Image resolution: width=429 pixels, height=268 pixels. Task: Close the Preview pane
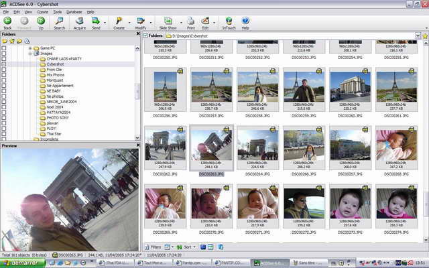(x=138, y=145)
